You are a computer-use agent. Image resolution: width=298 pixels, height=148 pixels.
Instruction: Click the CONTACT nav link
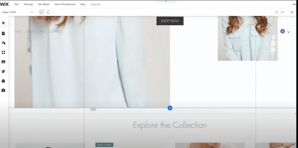[x=56, y=32]
